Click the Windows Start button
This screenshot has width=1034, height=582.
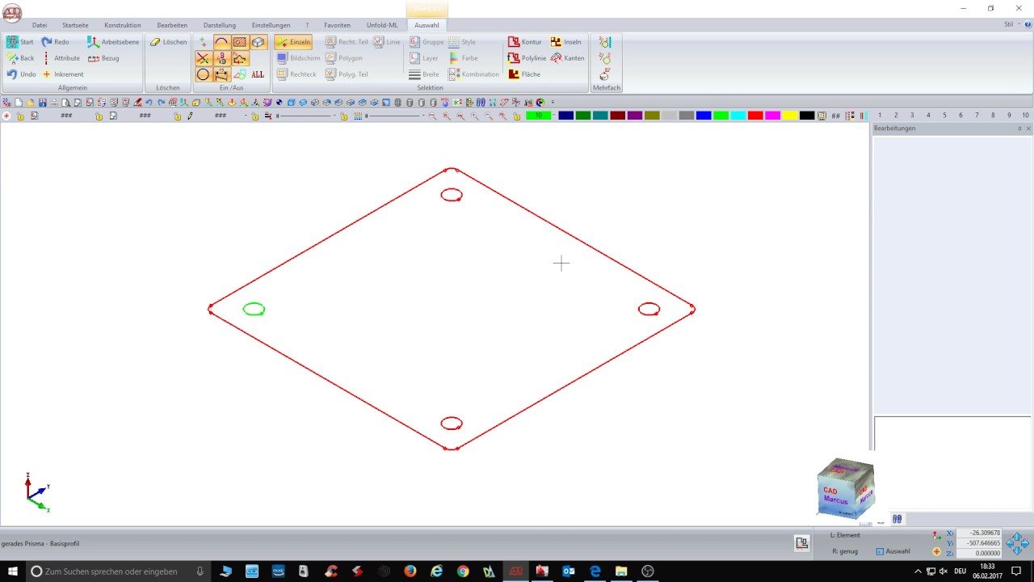tap(13, 571)
